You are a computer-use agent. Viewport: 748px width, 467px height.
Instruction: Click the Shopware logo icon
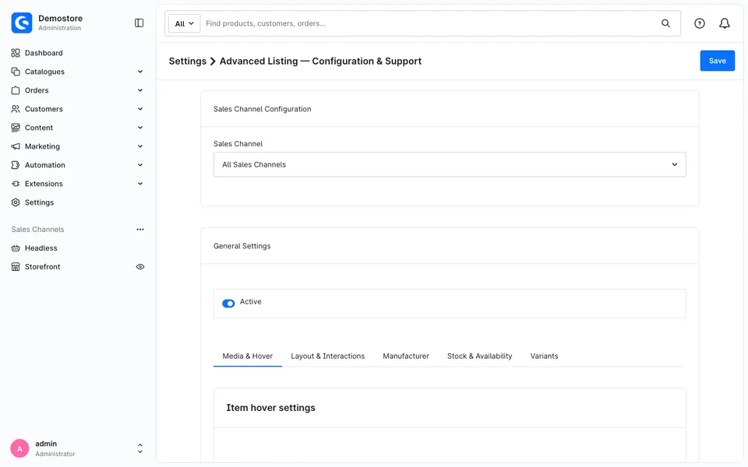(22, 23)
